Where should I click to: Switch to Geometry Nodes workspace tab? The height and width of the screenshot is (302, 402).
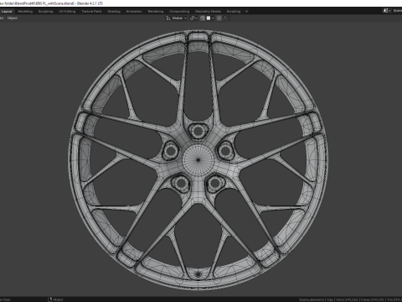[208, 12]
